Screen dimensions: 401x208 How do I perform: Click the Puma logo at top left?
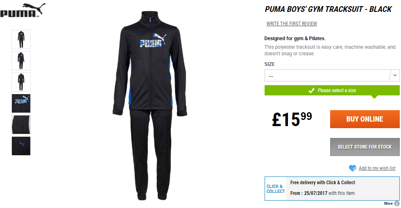click(23, 10)
